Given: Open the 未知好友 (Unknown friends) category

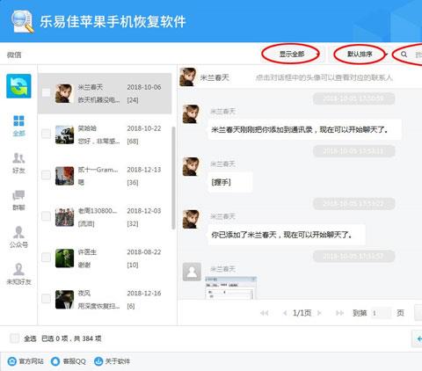Looking at the screenshot, I should click(x=18, y=274).
